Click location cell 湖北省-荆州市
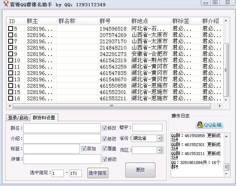The image size is (236, 186). [x=149, y=60]
